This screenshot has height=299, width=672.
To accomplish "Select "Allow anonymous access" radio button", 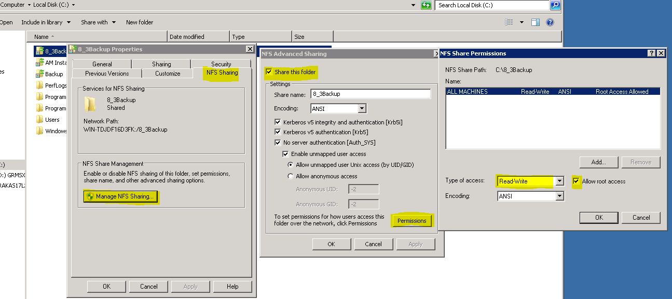I will (291, 176).
